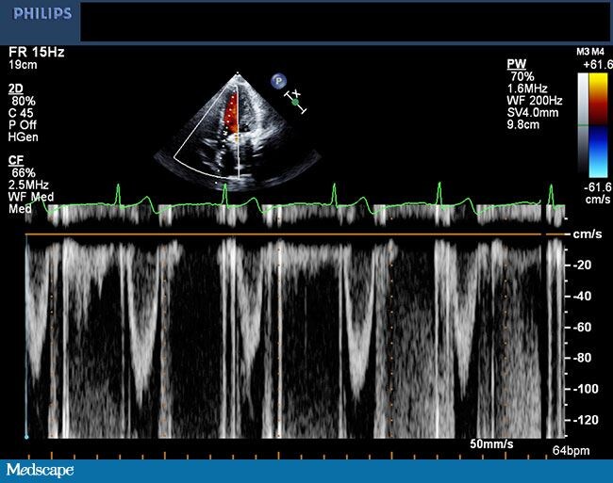The image size is (613, 483).
Task: Click the 'FR 15Hz' frame rate text
Action: pyautogui.click(x=37, y=53)
